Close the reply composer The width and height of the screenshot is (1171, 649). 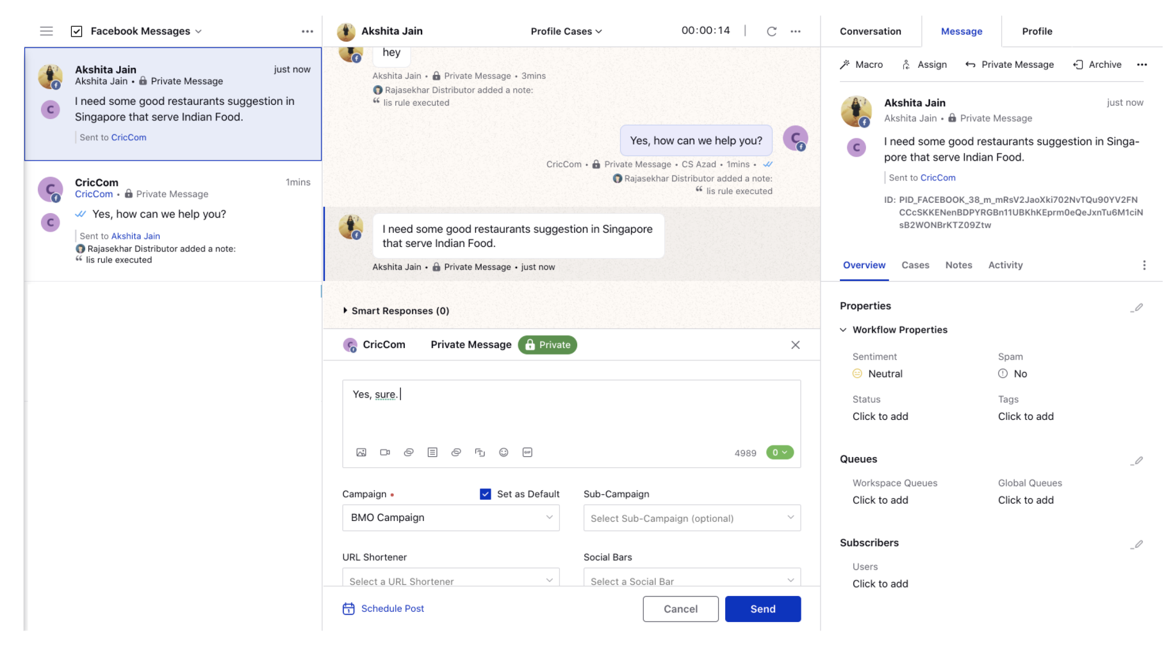(795, 345)
